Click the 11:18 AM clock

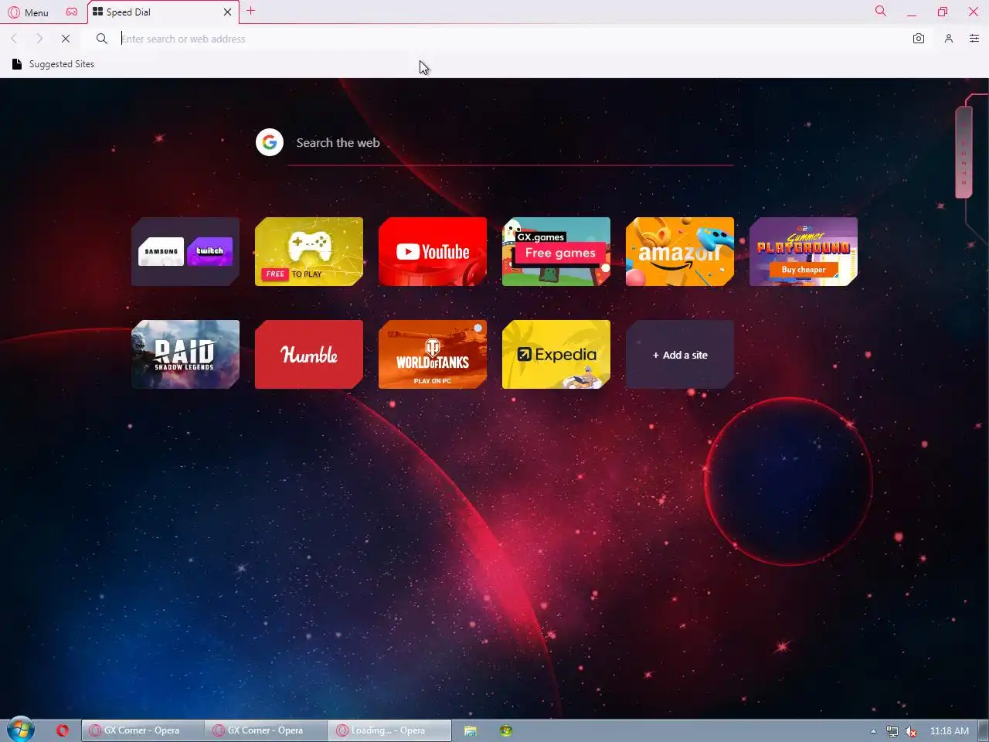click(949, 730)
